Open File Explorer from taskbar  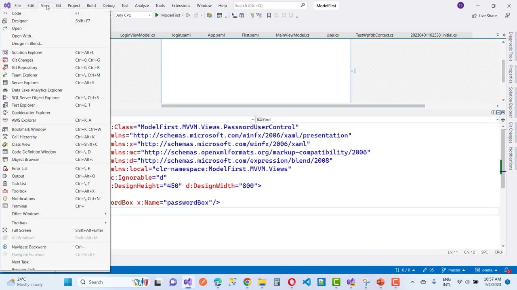tap(262, 282)
